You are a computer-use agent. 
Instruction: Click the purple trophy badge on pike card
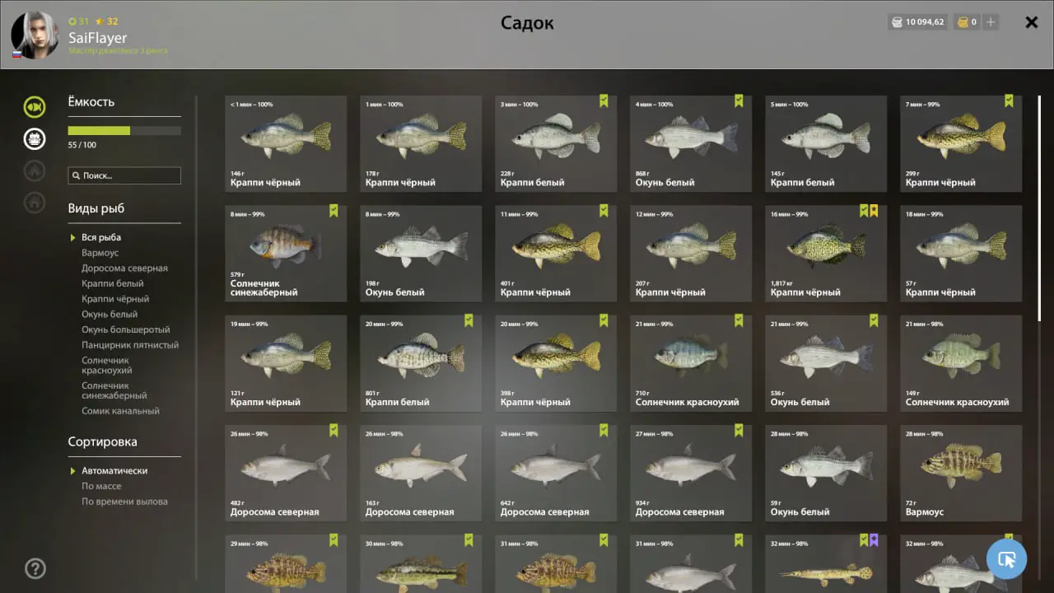(x=874, y=540)
